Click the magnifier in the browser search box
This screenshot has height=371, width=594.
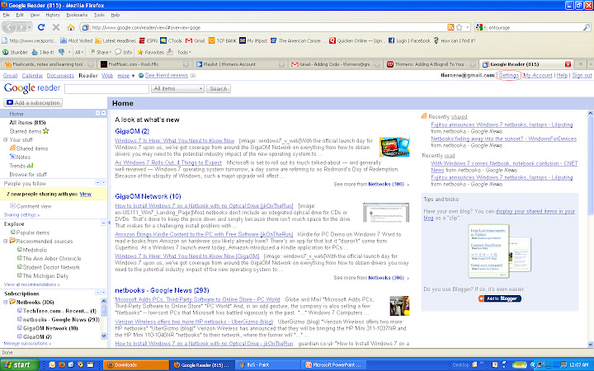pyautogui.click(x=586, y=27)
